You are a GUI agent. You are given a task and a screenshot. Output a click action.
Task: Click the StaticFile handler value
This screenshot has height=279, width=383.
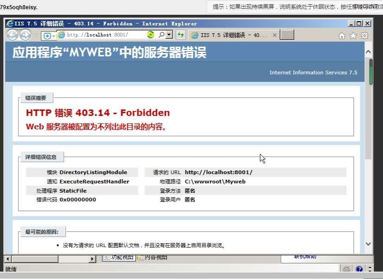click(73, 191)
